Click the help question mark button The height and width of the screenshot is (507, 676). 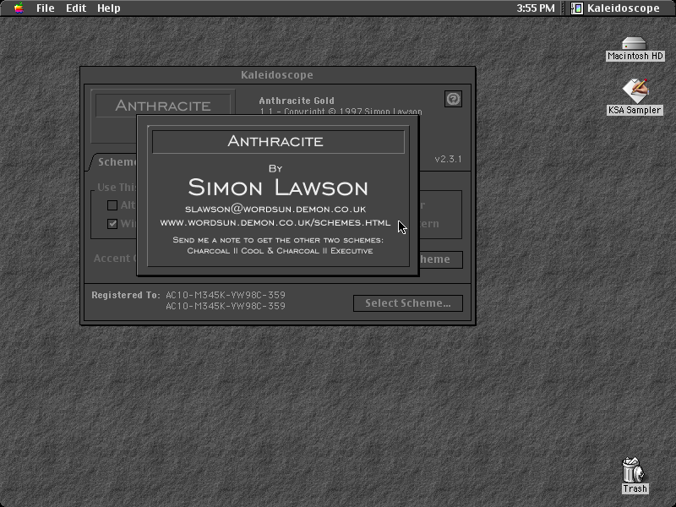pos(453,99)
